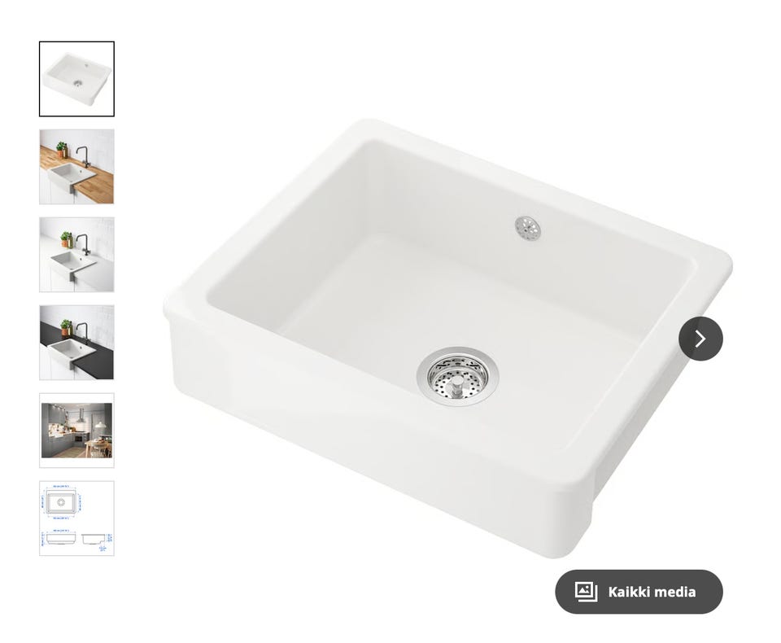The image size is (781, 643).
Task: Click the potted plant in black countertop thumbnail
Action: tap(66, 327)
